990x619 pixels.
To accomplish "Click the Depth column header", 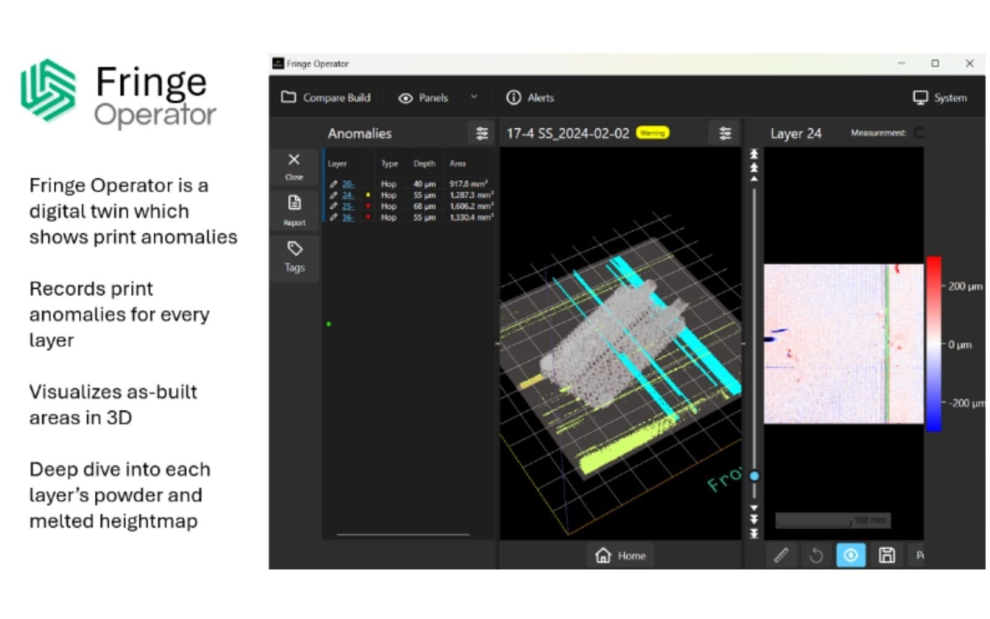I will (424, 164).
